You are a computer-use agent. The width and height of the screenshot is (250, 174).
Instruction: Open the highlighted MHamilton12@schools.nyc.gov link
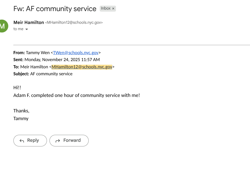point(82,67)
